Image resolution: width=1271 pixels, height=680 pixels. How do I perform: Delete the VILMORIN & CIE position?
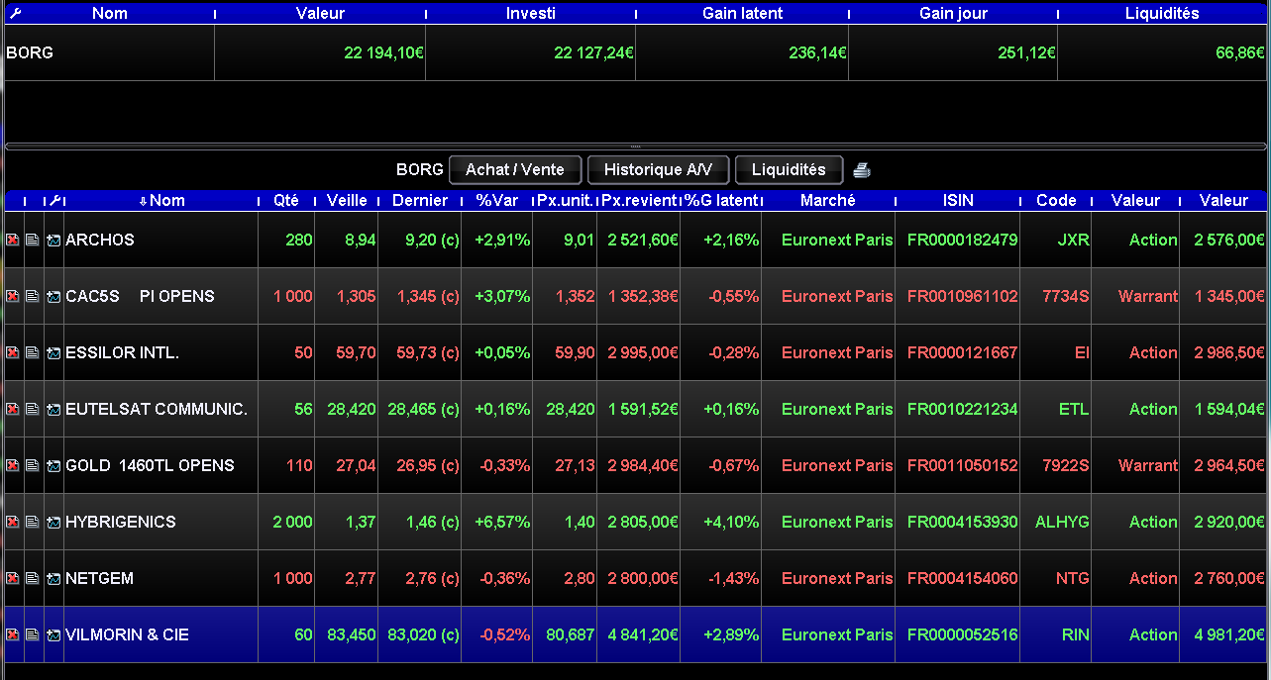tap(13, 635)
